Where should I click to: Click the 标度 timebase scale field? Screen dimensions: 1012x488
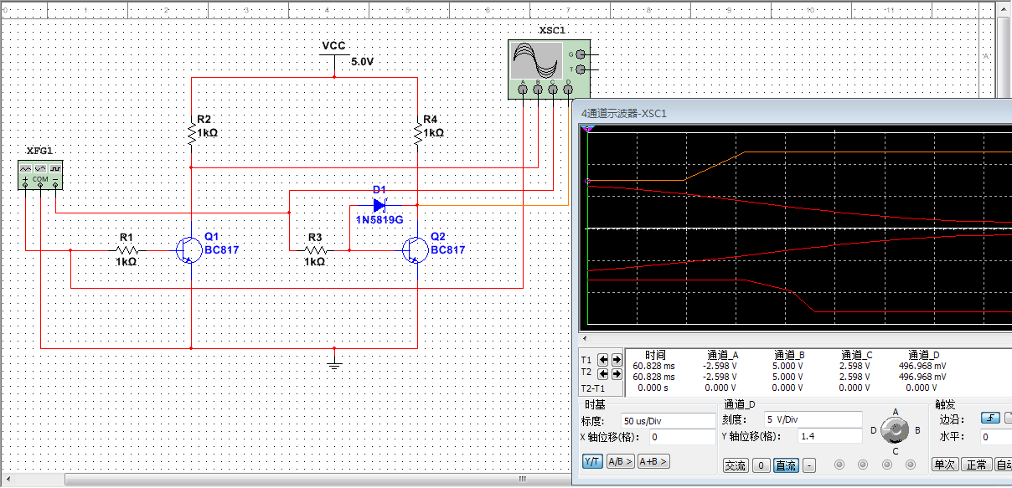click(x=669, y=420)
